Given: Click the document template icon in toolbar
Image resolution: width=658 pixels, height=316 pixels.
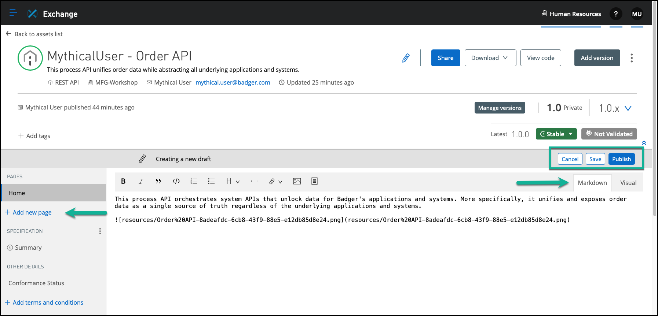Looking at the screenshot, I should (314, 181).
